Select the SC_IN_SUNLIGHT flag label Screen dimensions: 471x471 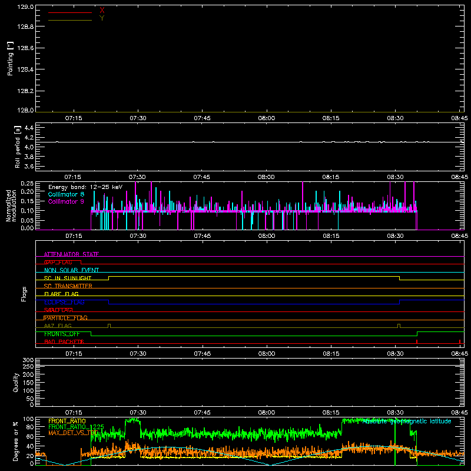68,278
